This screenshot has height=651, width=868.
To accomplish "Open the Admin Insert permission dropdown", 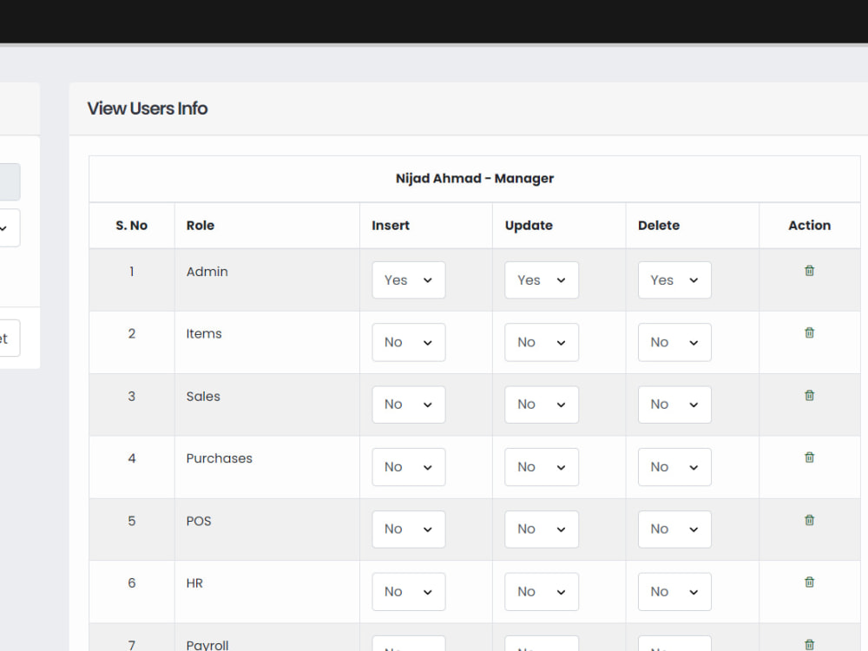I will click(x=409, y=280).
